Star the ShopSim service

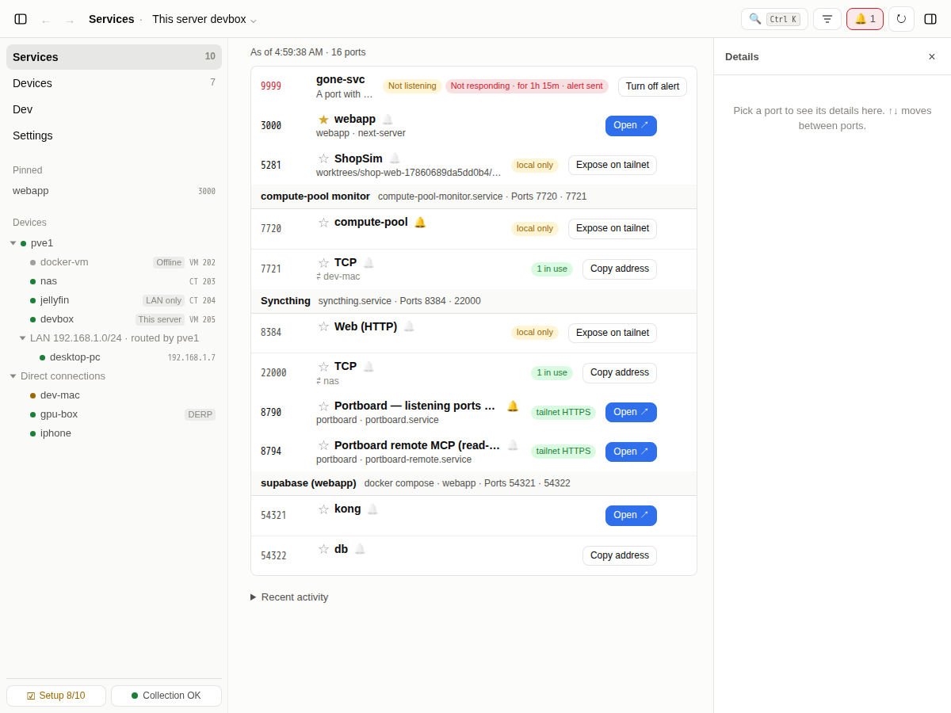coord(323,158)
